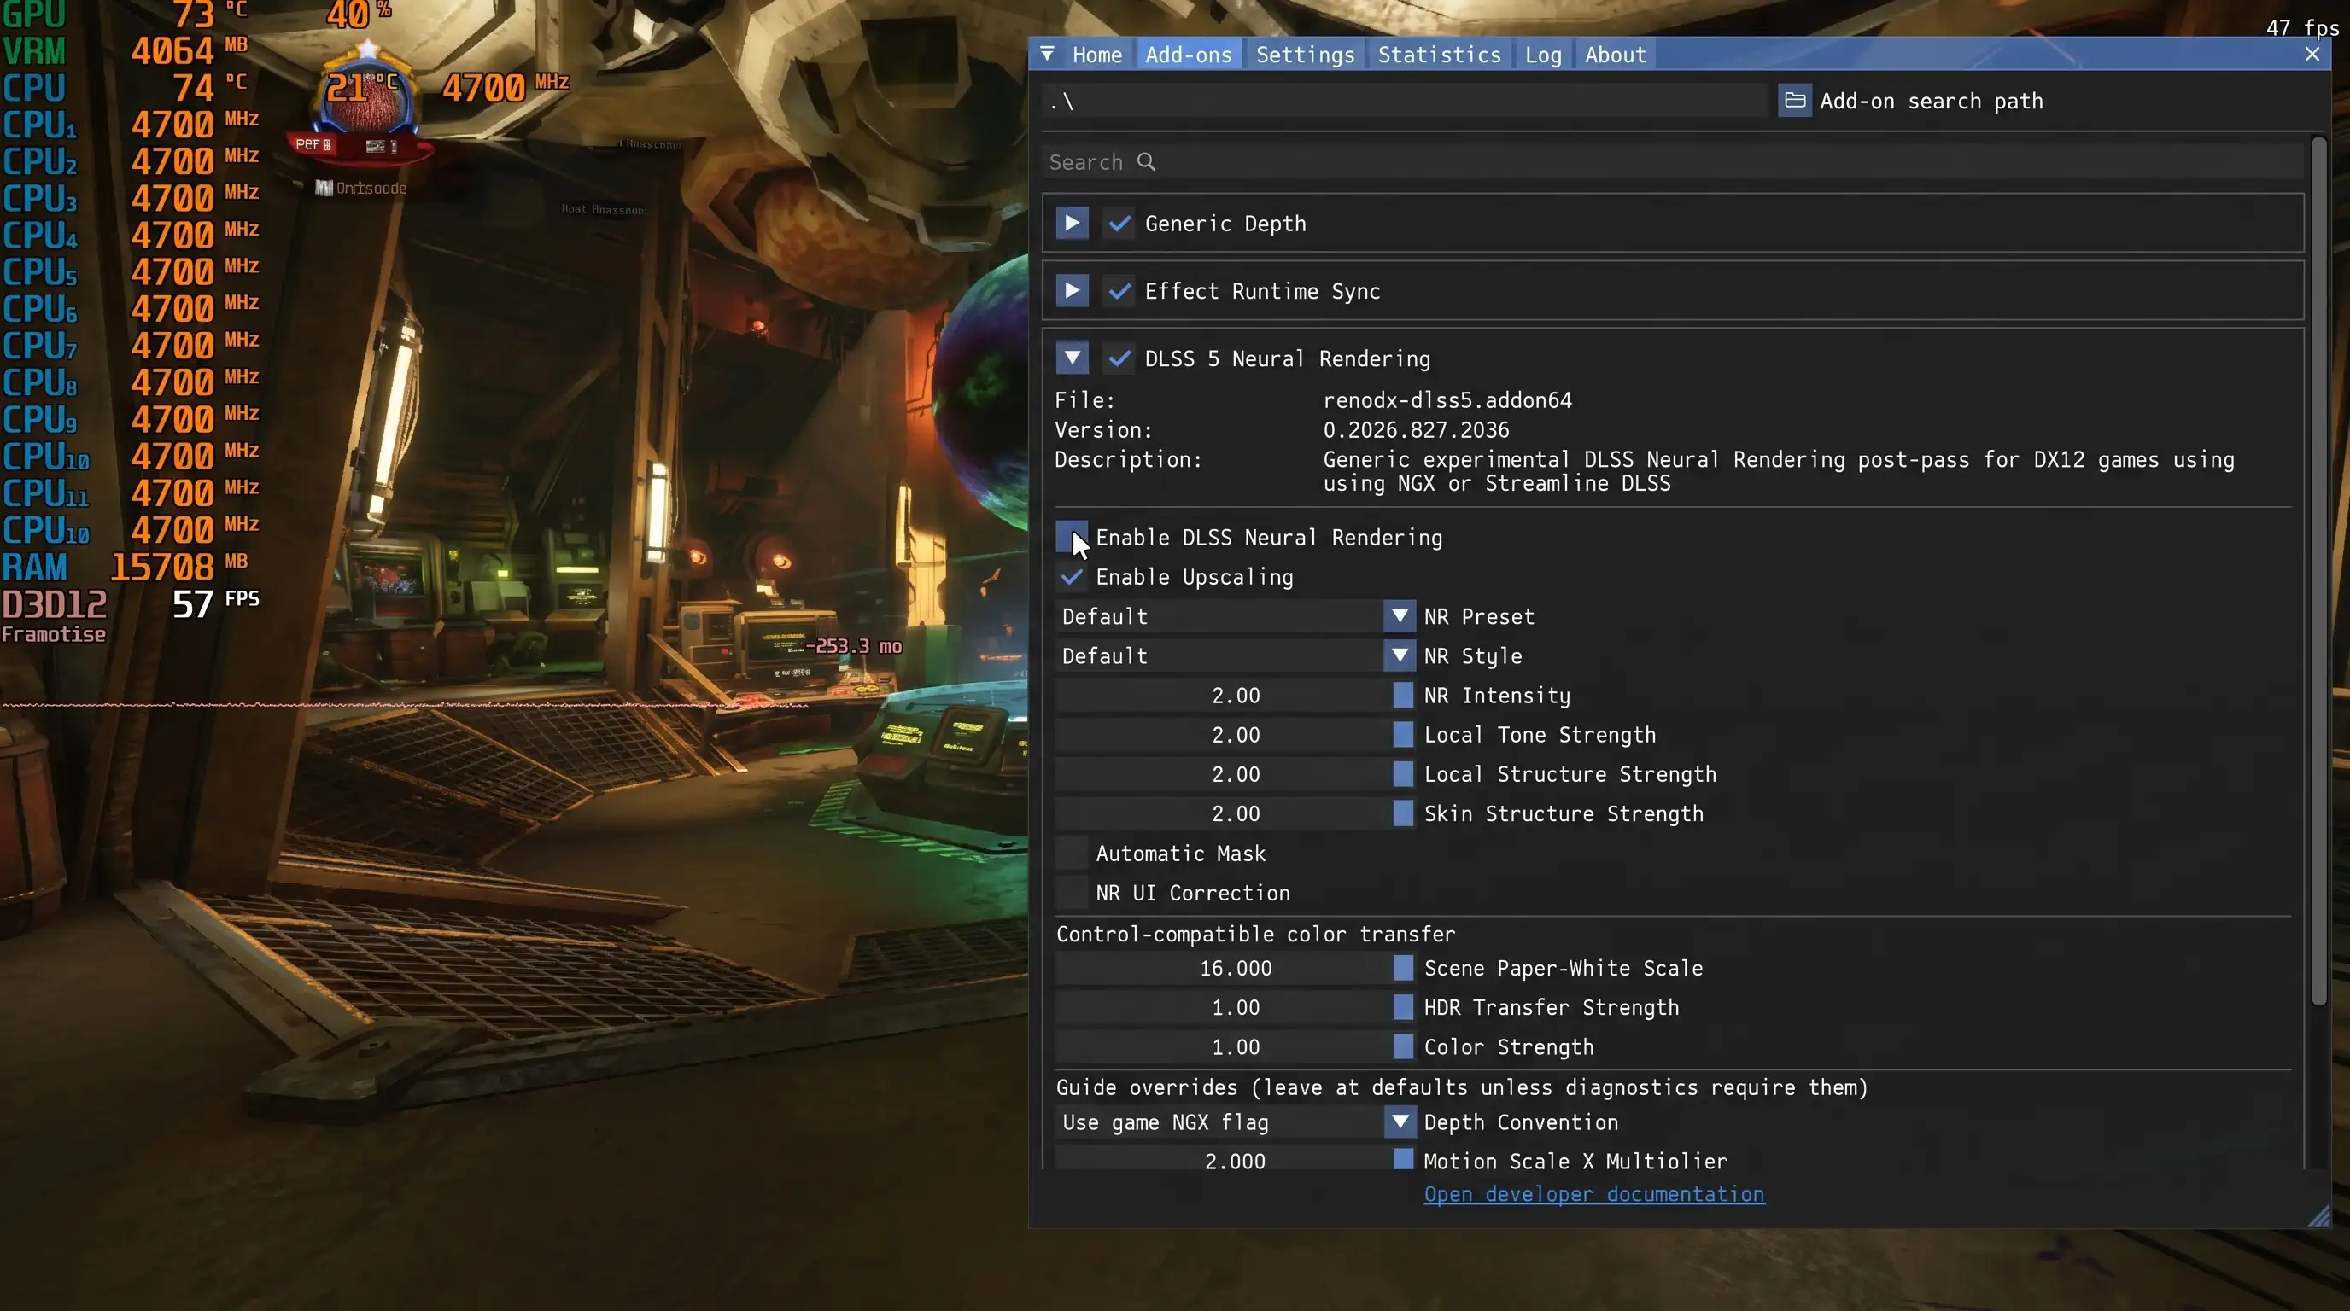Click the RAM 15708 MB readout
2350x1311 pixels.
pyautogui.click(x=125, y=567)
